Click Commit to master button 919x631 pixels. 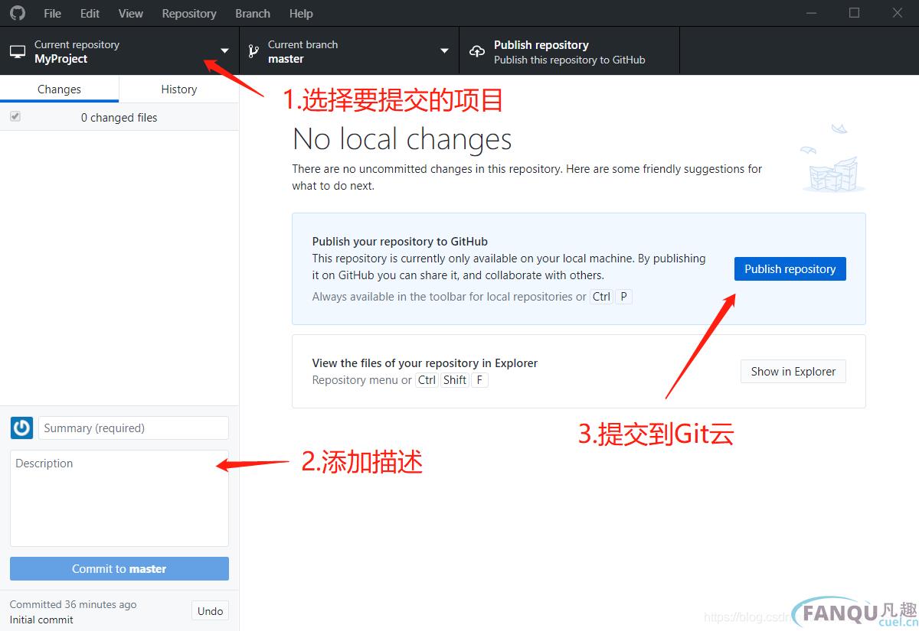tap(119, 568)
